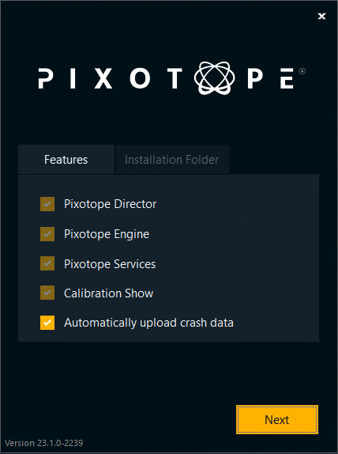The image size is (338, 454).
Task: Click the registered trademark symbol
Action: tap(302, 71)
